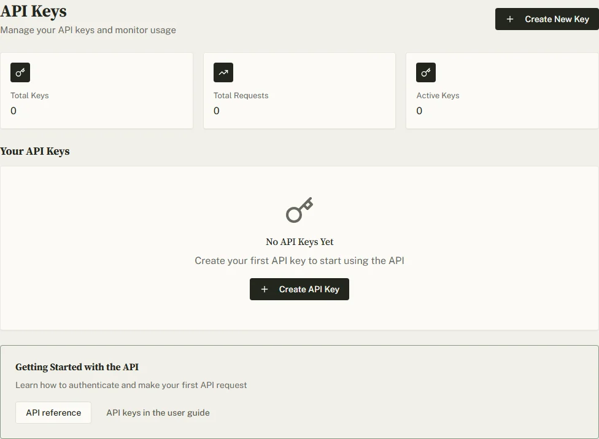599x439 pixels.
Task: Open API keys in the user guide link
Action: 158,413
